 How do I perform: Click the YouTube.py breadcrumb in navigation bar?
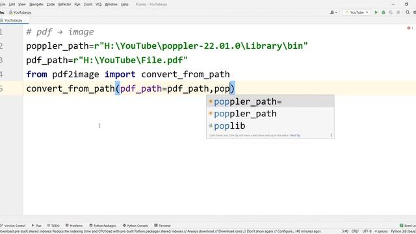20,12
